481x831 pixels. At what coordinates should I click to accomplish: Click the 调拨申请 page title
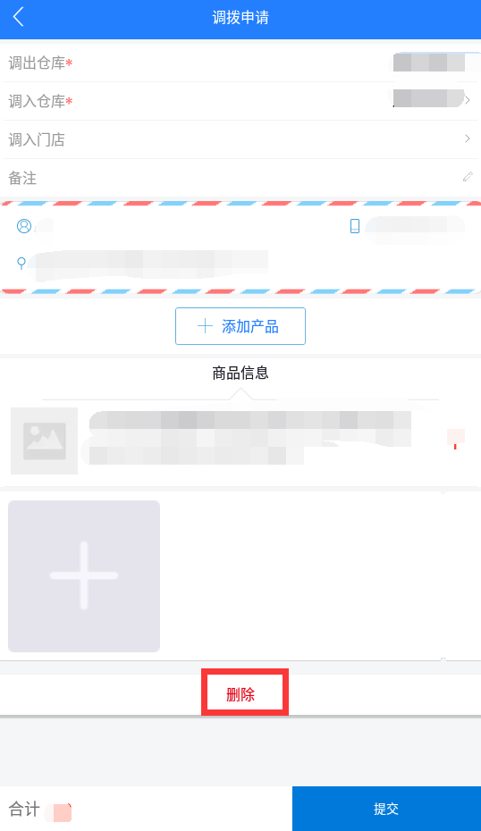(x=240, y=18)
